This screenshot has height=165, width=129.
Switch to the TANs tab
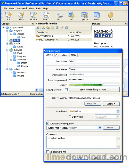point(73,55)
